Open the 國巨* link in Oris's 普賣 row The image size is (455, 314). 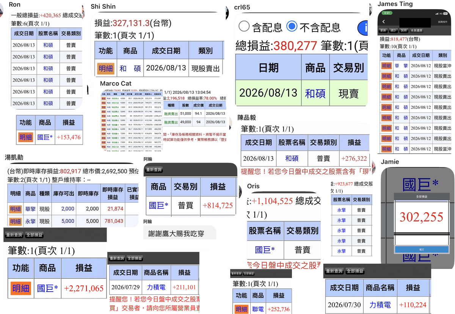[264, 250]
